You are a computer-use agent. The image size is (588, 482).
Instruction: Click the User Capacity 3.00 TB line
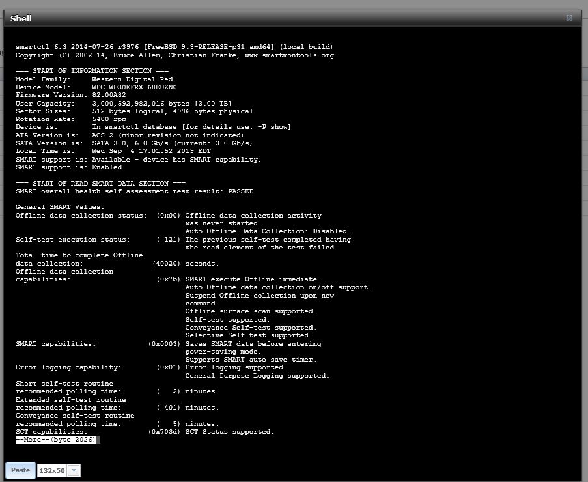tap(123, 103)
